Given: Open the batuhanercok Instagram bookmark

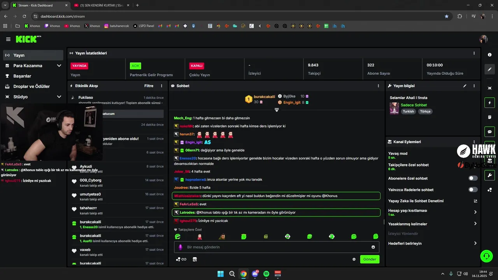Looking at the screenshot, I should (x=116, y=26).
